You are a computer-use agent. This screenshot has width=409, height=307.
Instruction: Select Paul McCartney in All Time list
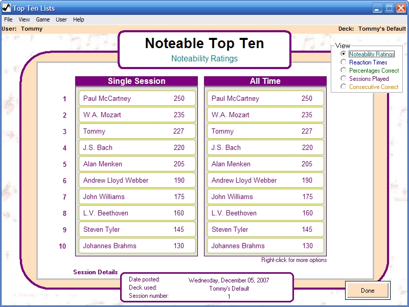[x=265, y=98]
